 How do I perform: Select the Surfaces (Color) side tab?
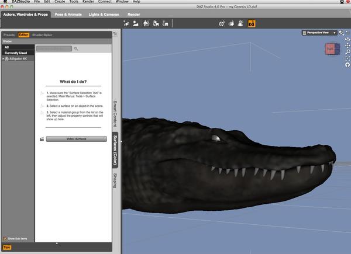(115, 150)
